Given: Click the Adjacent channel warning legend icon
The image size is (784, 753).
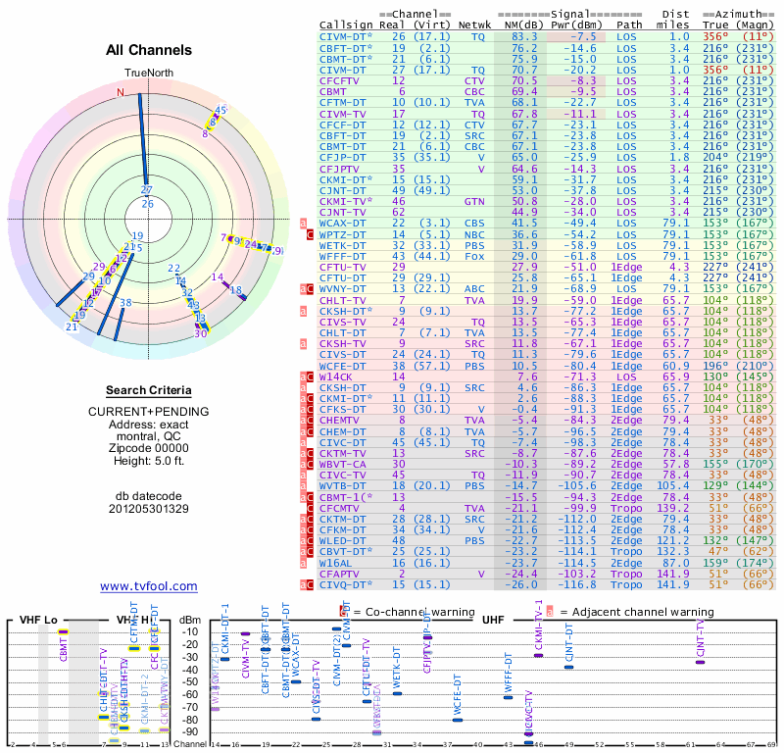Looking at the screenshot, I should [550, 612].
